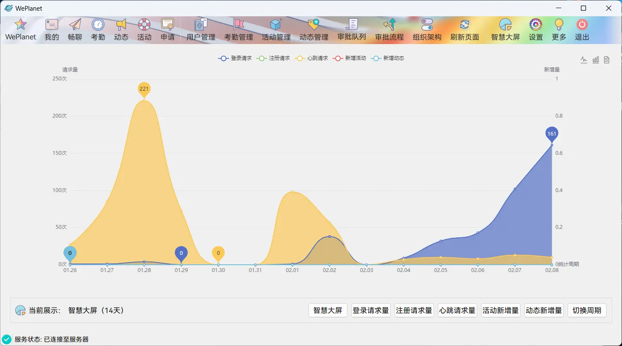Open 用户管理 passport icon

(201, 24)
